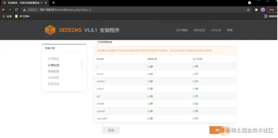The width and height of the screenshot is (278, 138).
Task: Click the browser forward arrow
Action: (10, 10)
